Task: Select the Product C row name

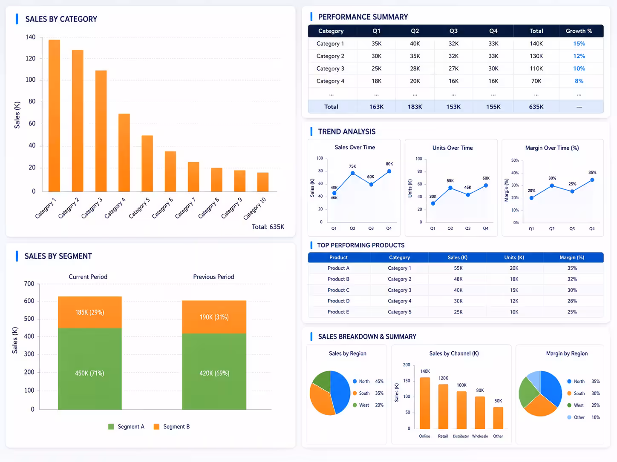Action: tap(338, 290)
